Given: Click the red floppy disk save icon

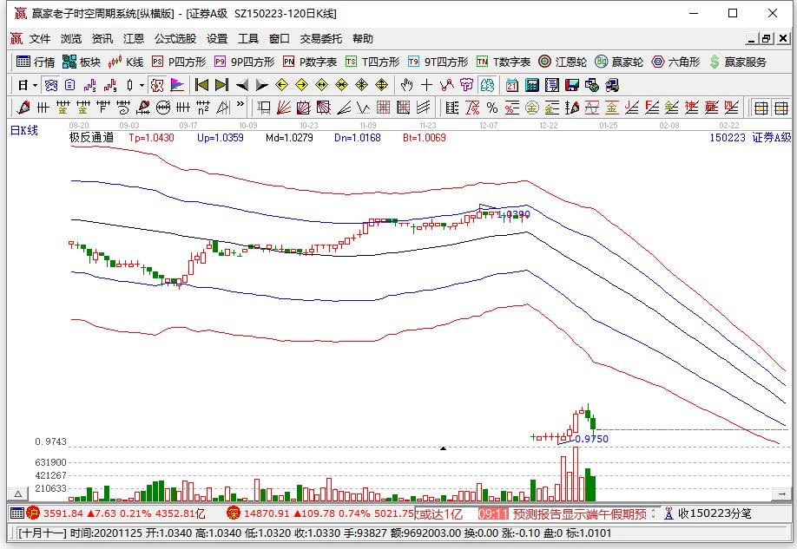Looking at the screenshot, I should click(x=572, y=85).
